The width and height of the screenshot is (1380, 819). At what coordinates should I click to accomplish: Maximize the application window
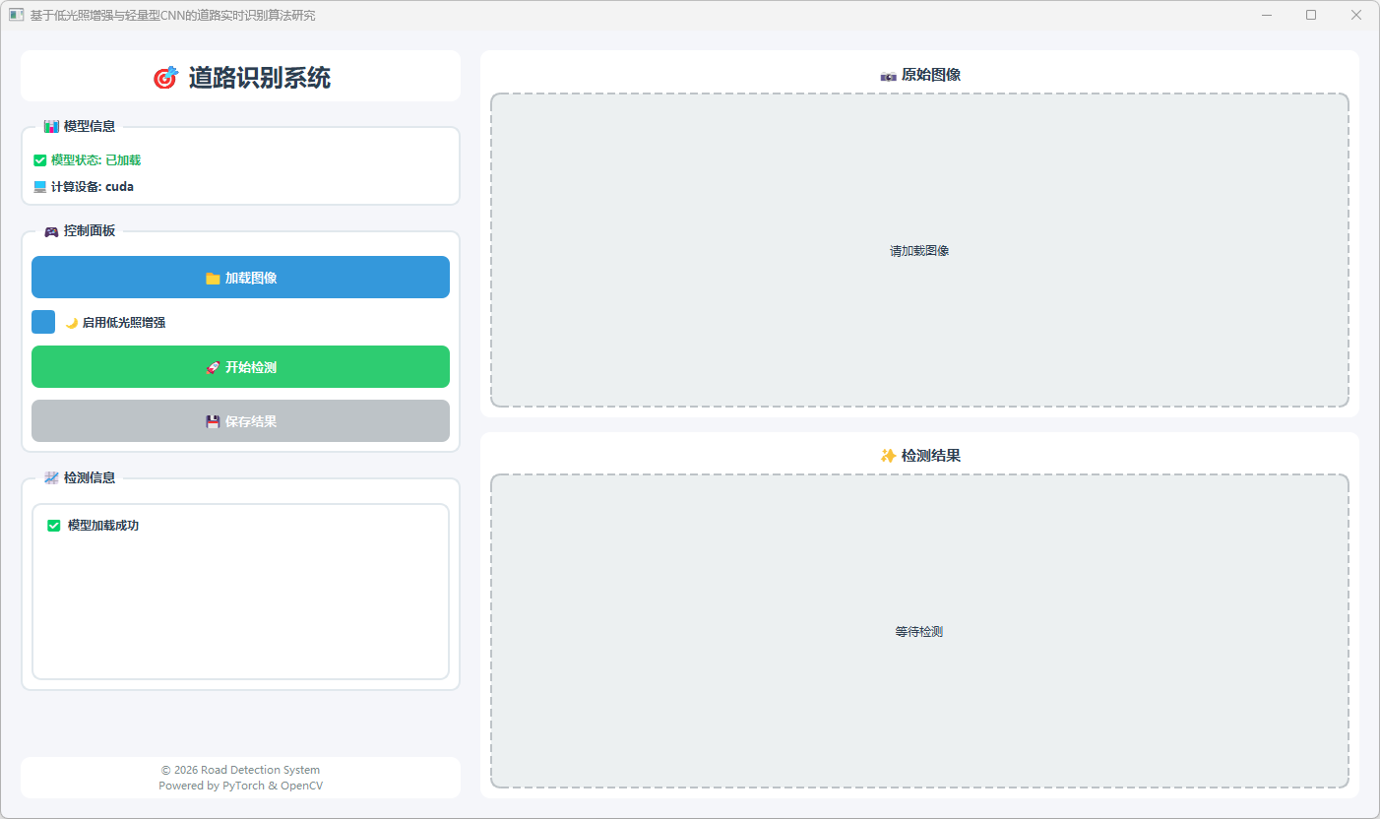(1310, 15)
